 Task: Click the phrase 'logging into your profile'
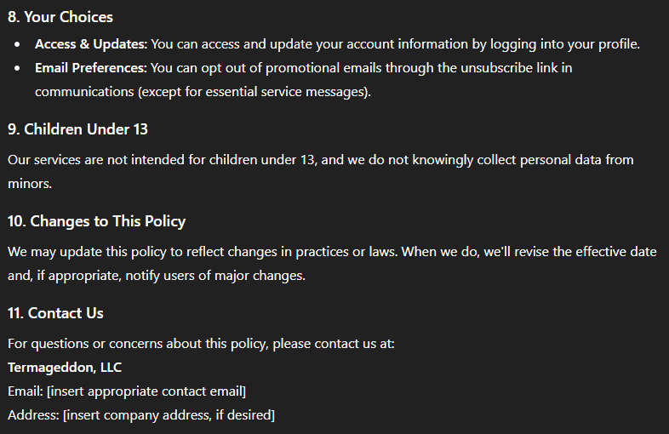(x=563, y=44)
